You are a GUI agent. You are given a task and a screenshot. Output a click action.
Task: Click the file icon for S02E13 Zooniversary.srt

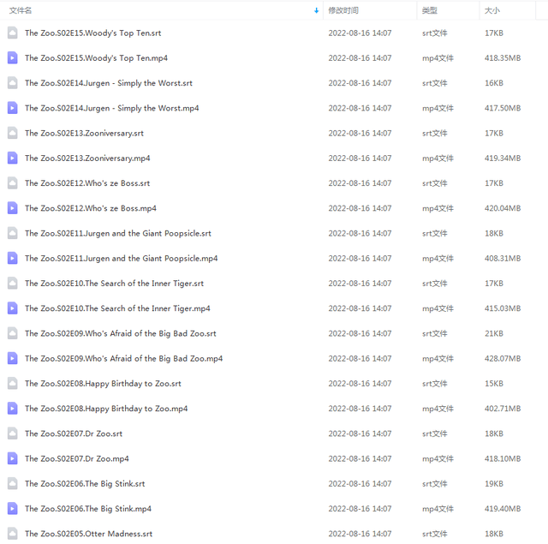click(13, 133)
